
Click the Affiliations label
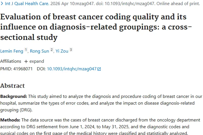11,61
